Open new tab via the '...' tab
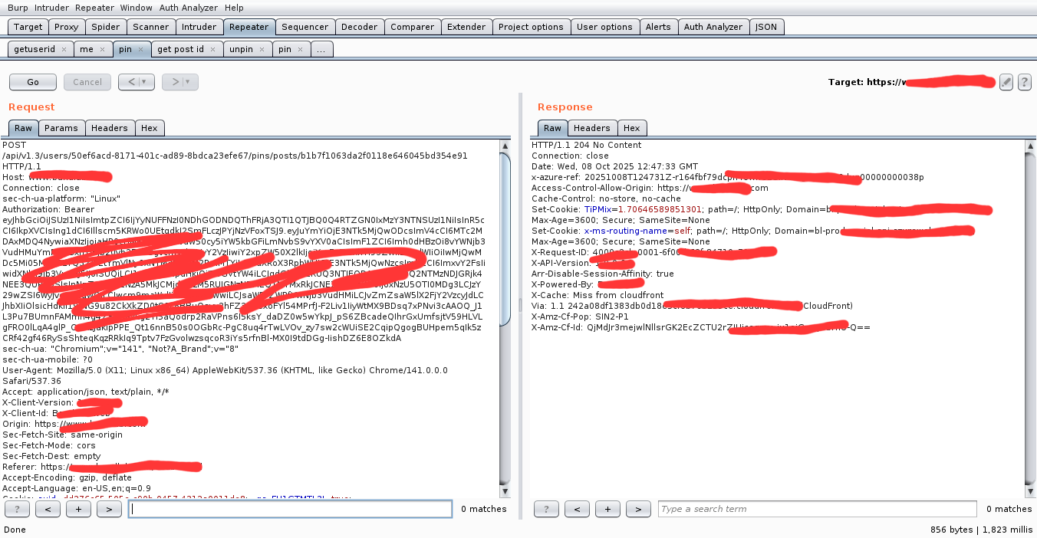The height and width of the screenshot is (538, 1037). [x=321, y=49]
